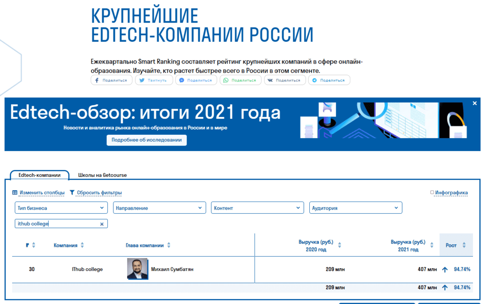Click the funnel filter icon
Viewport: 487px width, 304px height.
coord(72,193)
